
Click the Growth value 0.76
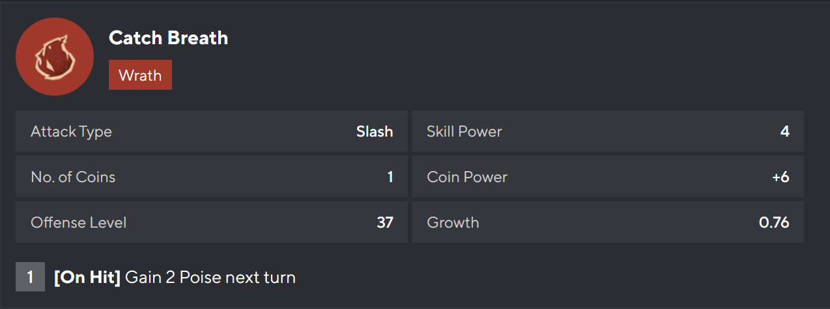click(x=774, y=222)
